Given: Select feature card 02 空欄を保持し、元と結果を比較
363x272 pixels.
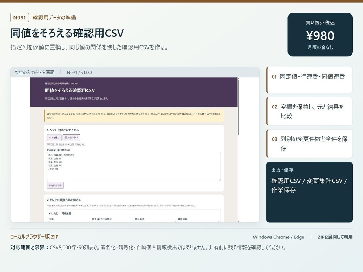Looking at the screenshot, I should tap(309, 111).
